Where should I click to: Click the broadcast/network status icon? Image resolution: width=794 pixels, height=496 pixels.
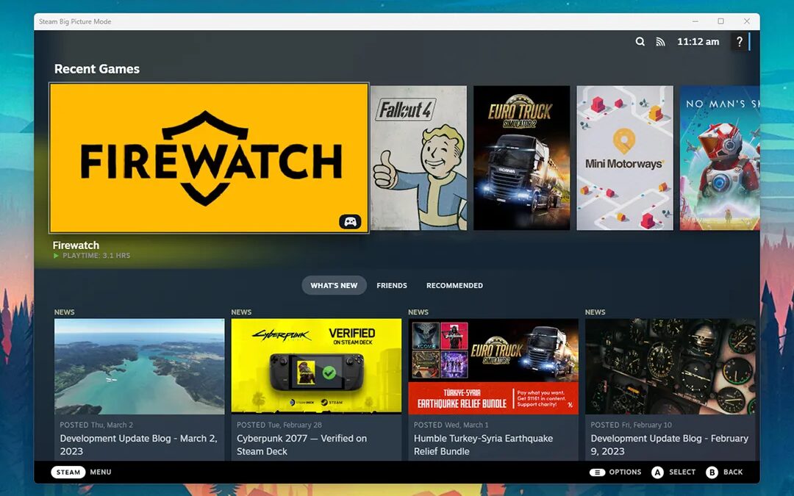tap(660, 42)
